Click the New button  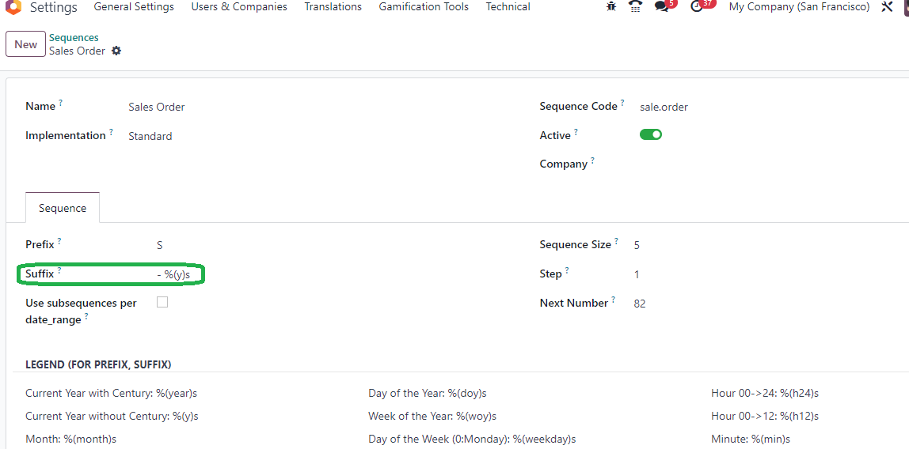tap(25, 44)
